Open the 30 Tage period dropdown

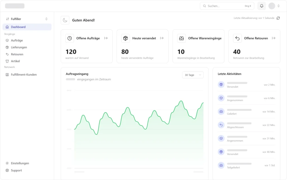click(193, 75)
